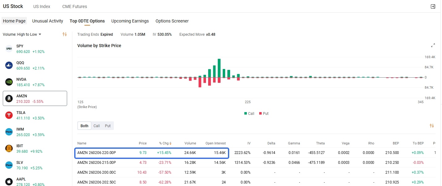Select NVDA 185.410 in the list
442x186 pixels.
click(x=35, y=82)
